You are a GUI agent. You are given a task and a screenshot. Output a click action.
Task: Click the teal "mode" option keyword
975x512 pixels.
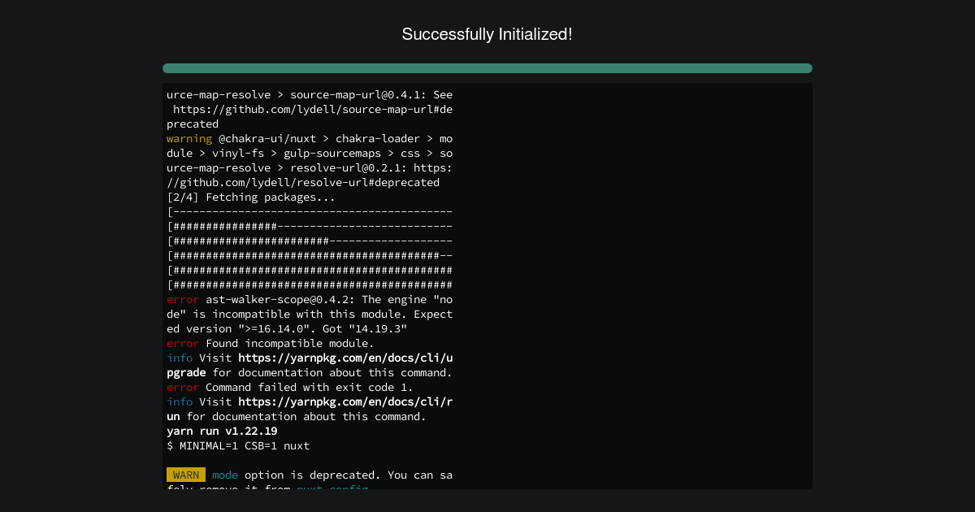[225, 475]
